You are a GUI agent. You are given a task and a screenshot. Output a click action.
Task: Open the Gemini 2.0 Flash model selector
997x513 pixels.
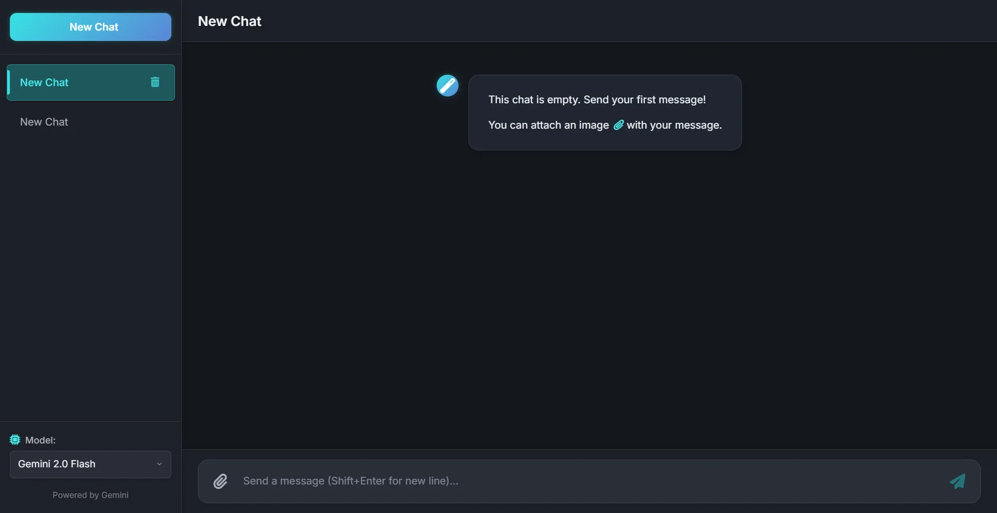click(x=83, y=464)
